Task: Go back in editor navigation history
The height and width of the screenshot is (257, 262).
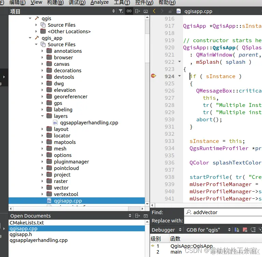Action: tap(154, 11)
